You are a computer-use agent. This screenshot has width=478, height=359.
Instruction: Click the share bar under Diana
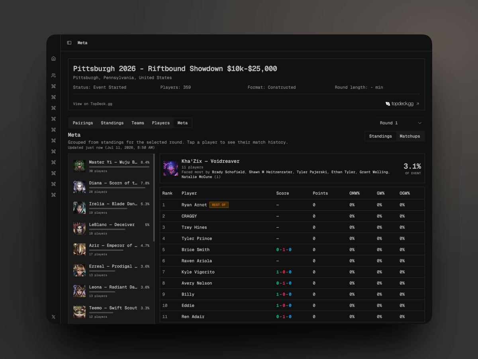tap(117, 187)
